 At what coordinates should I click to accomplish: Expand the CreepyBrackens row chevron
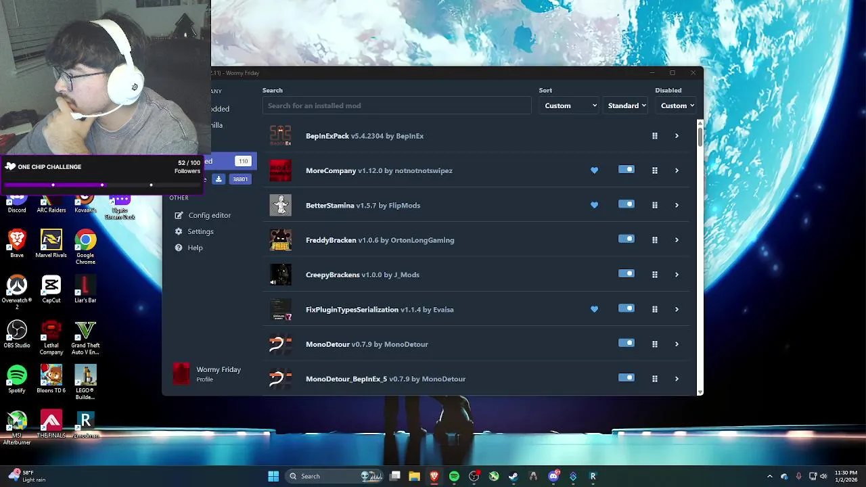coord(677,275)
